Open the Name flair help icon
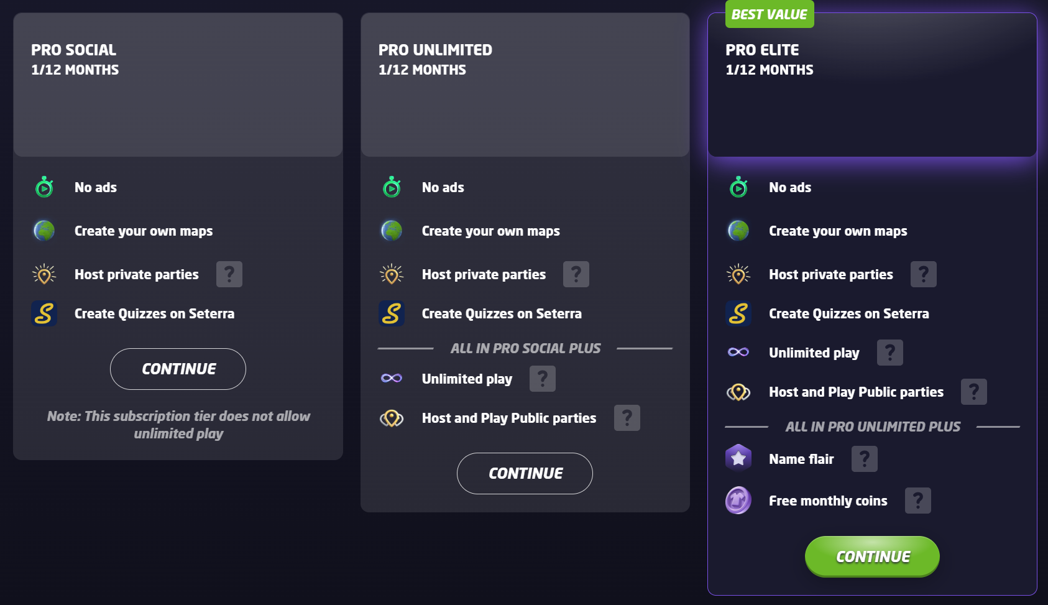The image size is (1048, 605). coord(865,459)
